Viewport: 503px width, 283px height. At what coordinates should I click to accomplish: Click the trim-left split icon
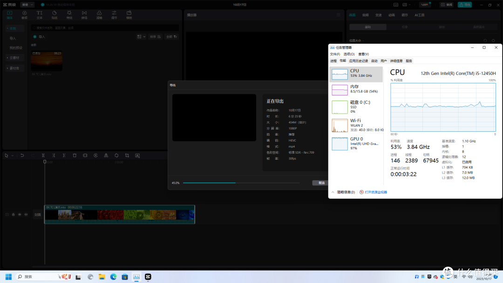54,155
